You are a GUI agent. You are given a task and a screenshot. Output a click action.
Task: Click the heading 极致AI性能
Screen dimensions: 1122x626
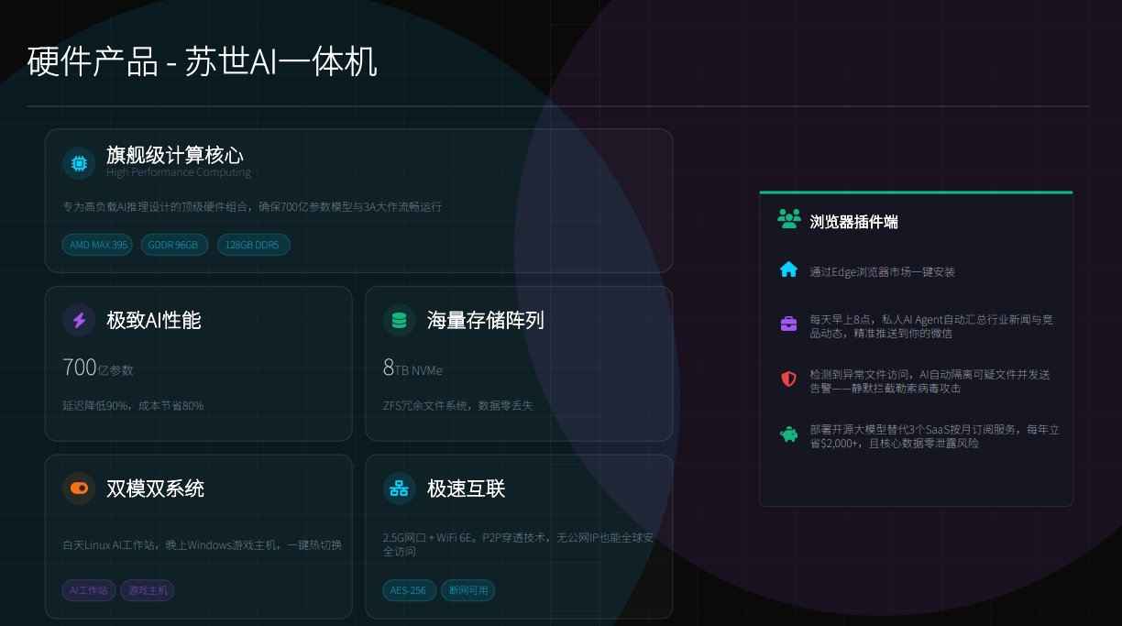click(154, 320)
